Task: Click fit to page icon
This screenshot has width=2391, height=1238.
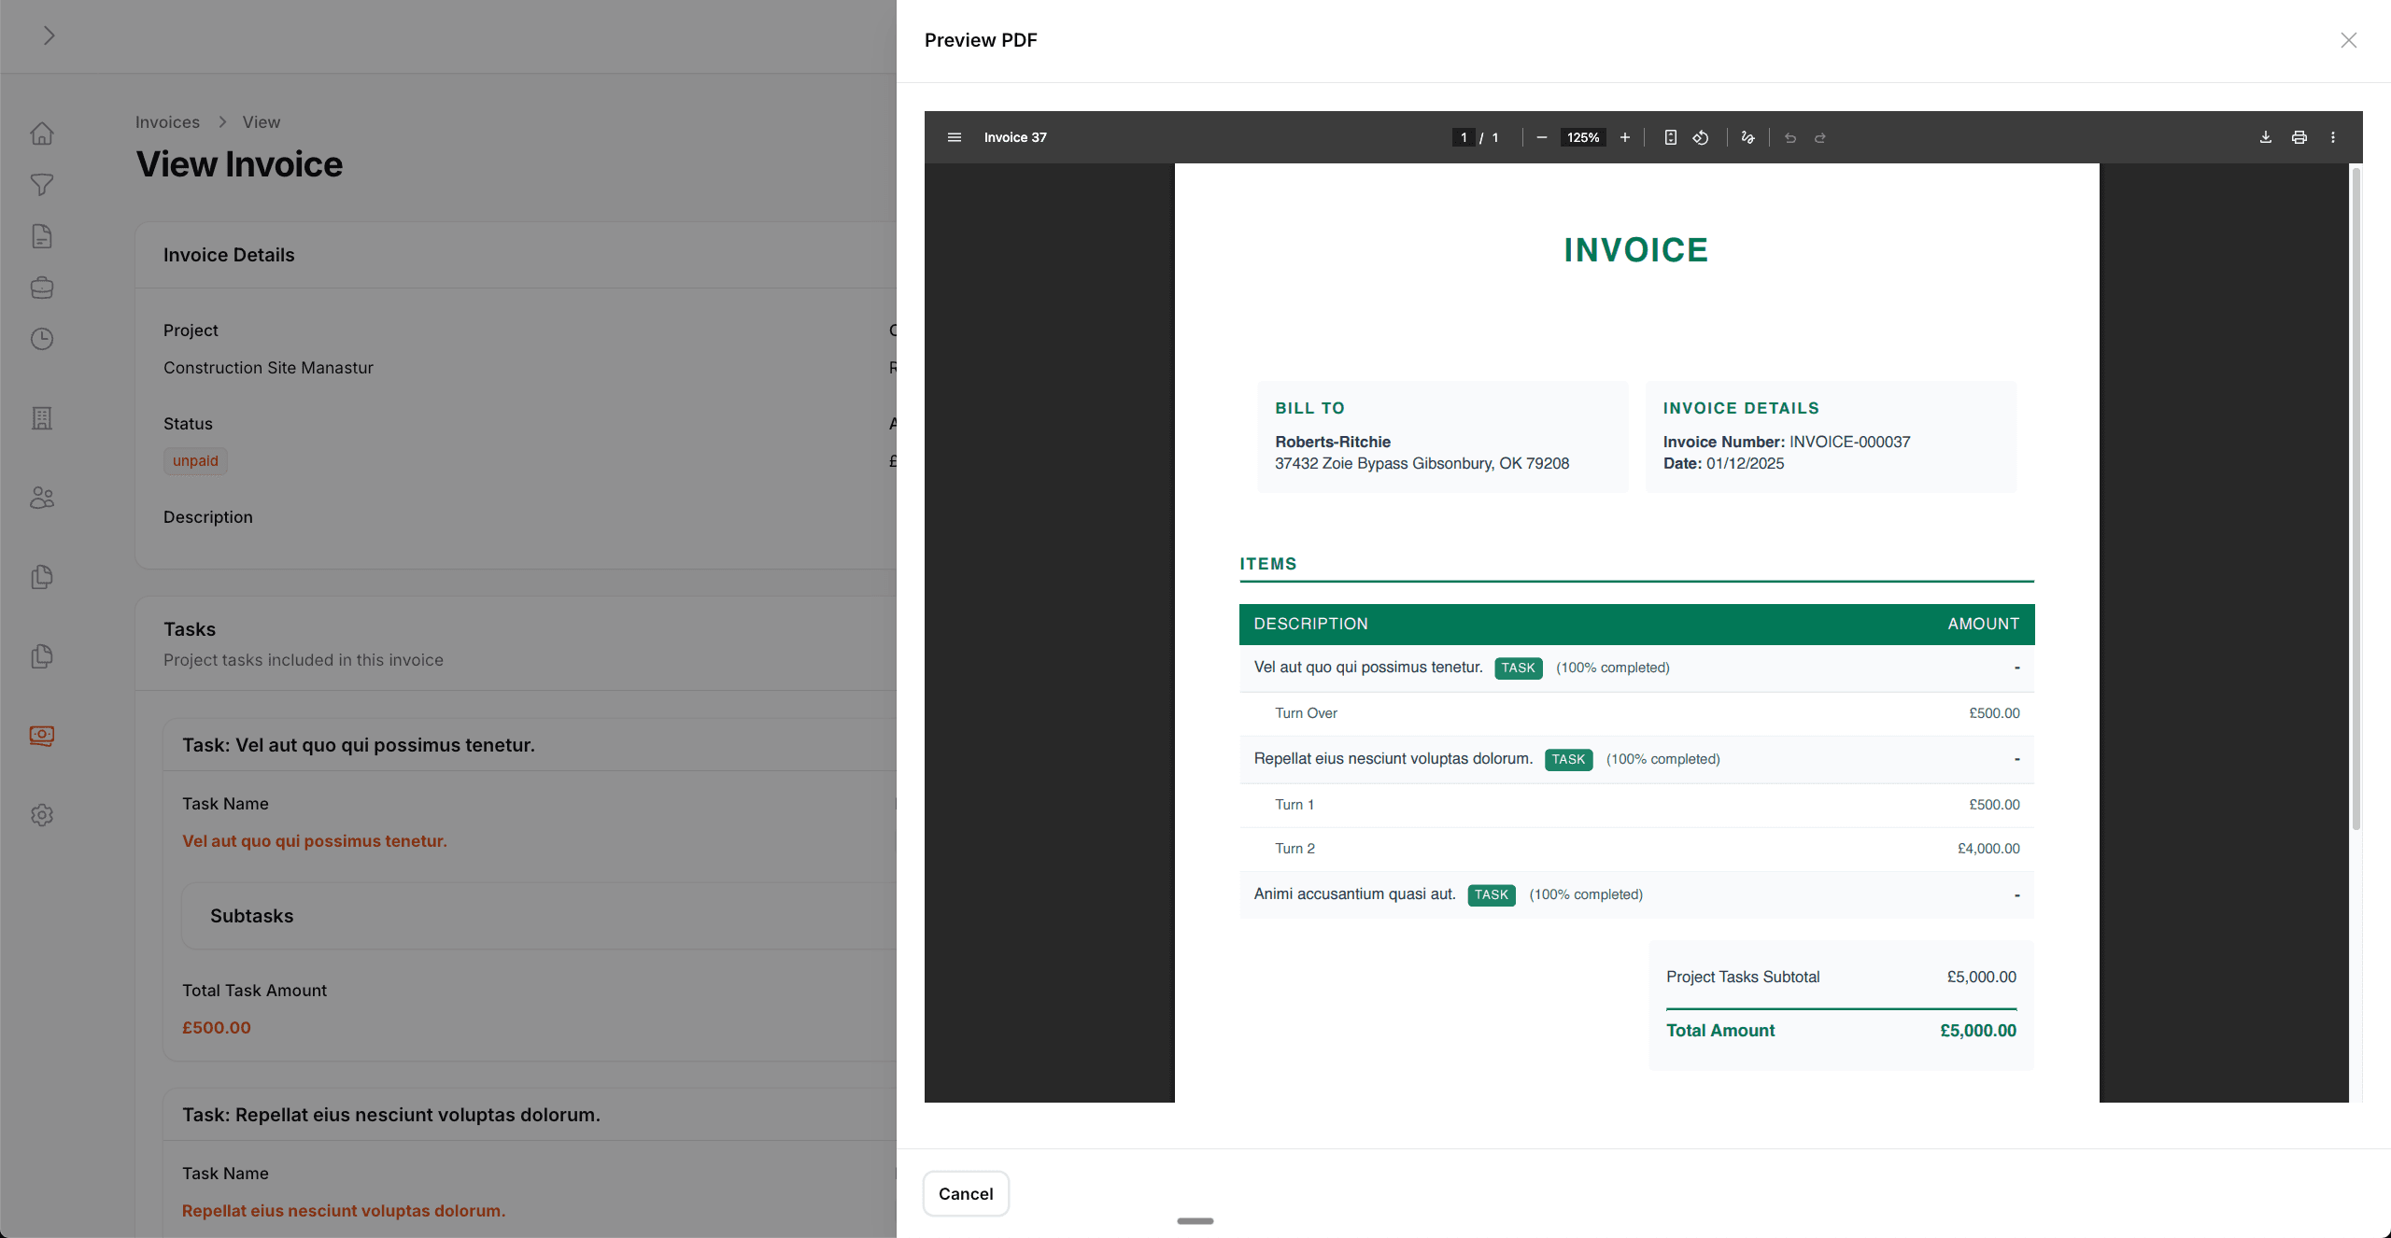Action: [1670, 137]
